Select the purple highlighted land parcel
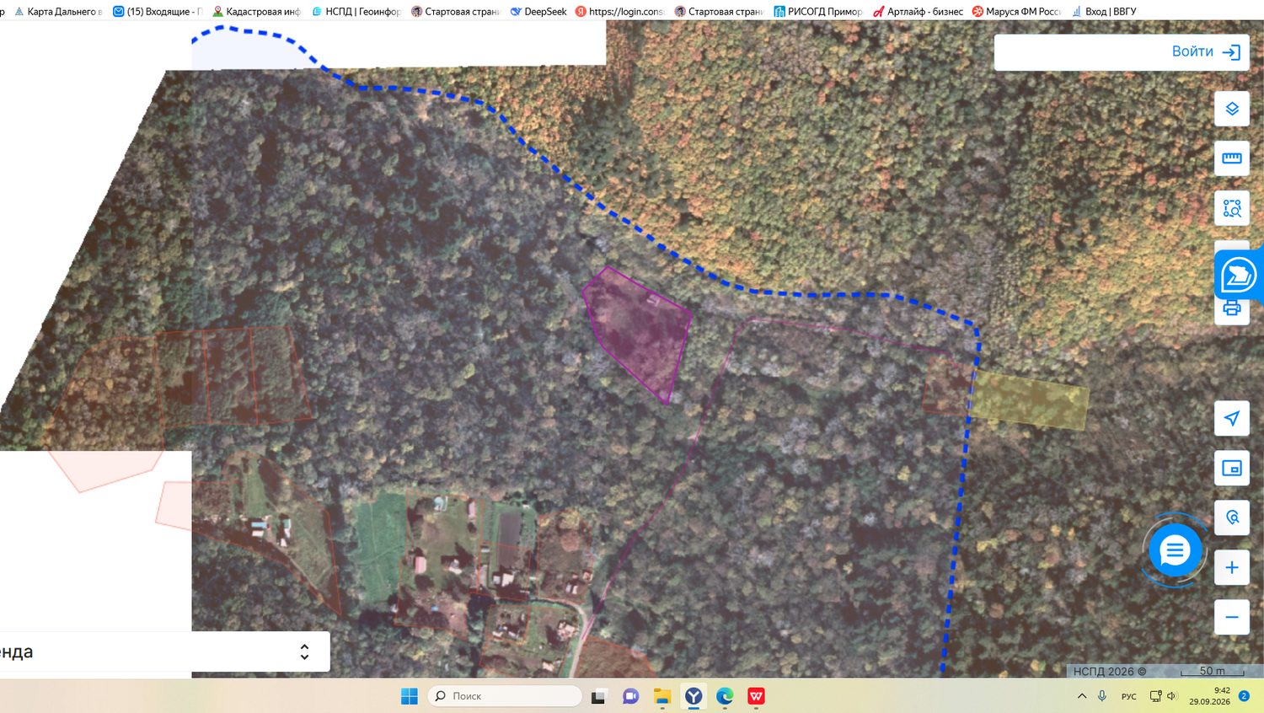 639,335
